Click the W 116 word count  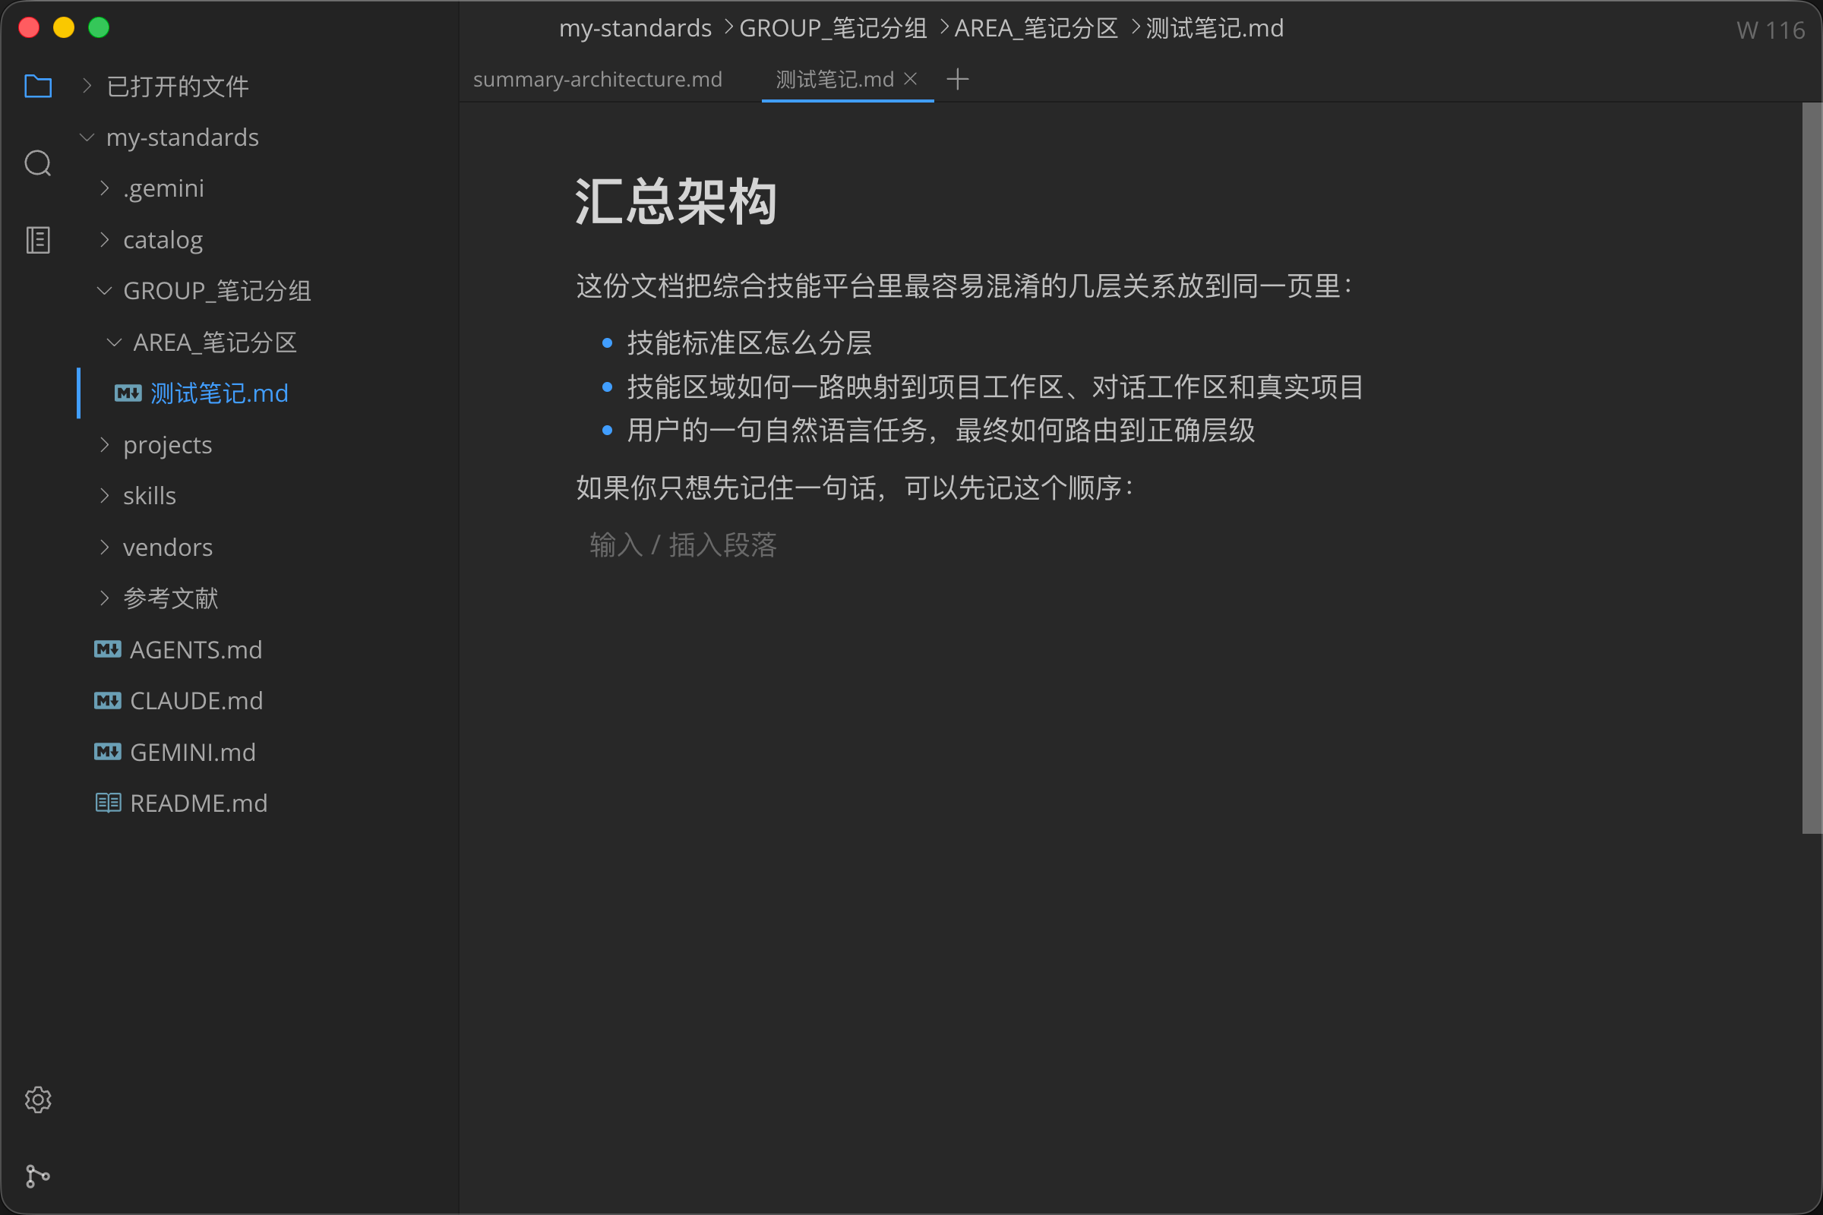[x=1771, y=30]
